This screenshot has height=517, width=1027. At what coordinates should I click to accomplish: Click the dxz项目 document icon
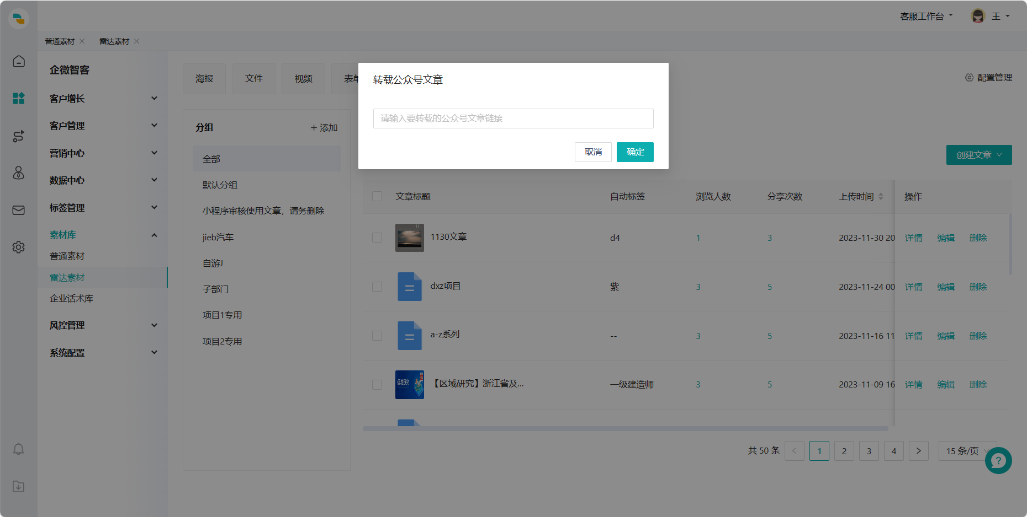[x=410, y=287]
